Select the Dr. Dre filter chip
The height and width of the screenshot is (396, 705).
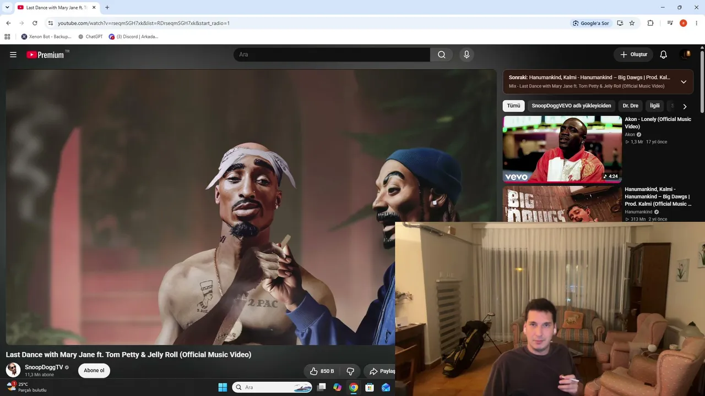[x=631, y=106]
